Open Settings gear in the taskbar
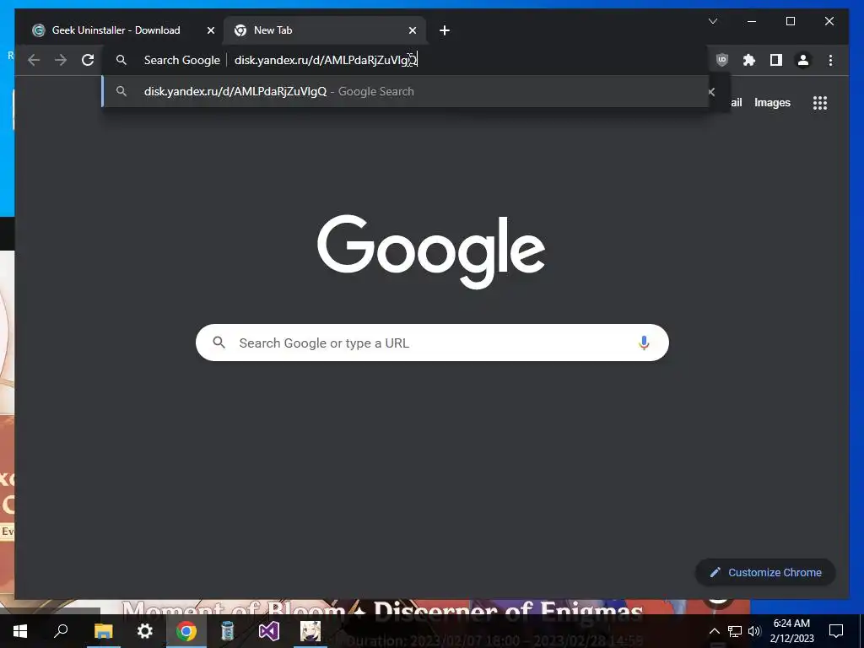 pos(144,631)
